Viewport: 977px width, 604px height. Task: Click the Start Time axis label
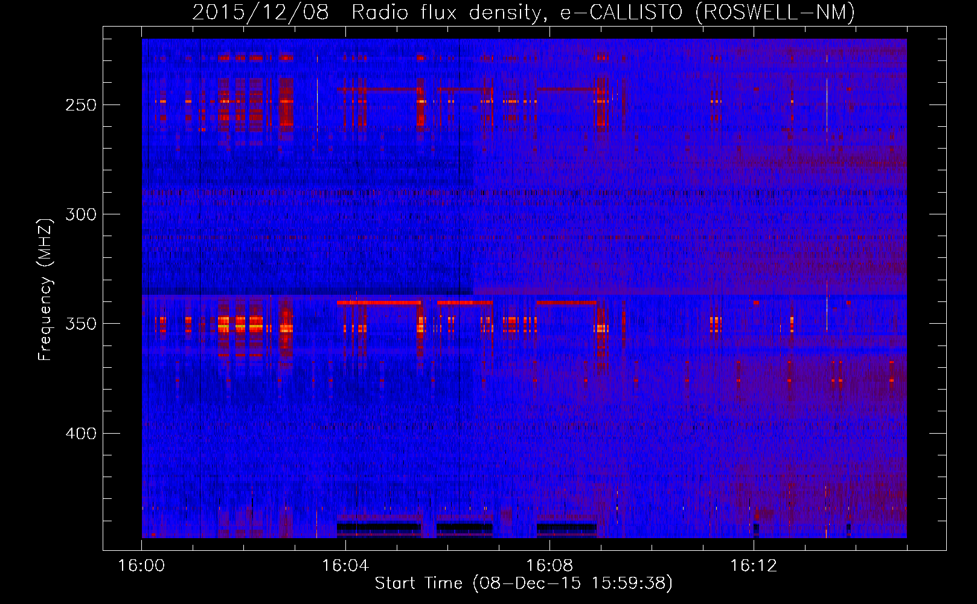point(524,583)
